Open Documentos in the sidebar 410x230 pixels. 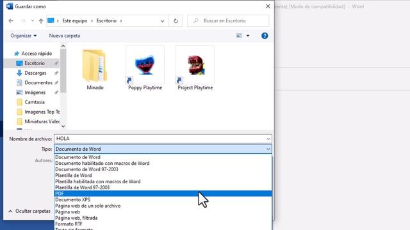(35, 82)
